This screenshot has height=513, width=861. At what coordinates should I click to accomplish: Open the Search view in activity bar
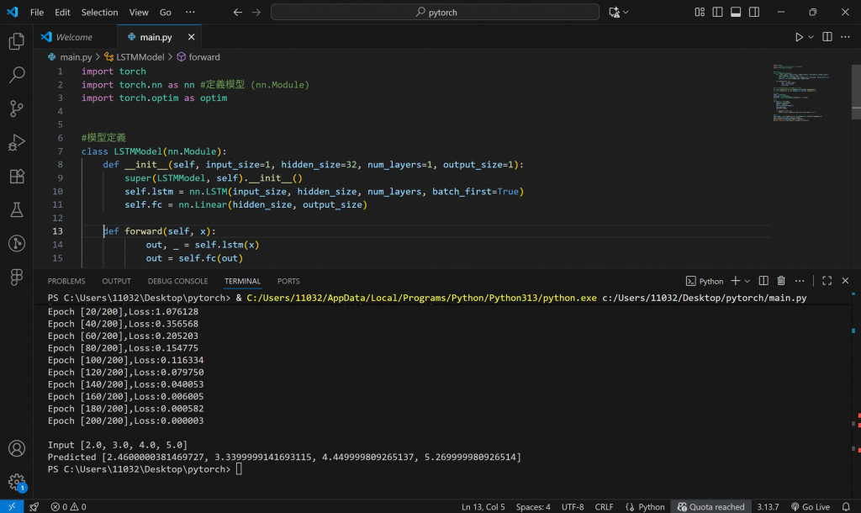[16, 75]
